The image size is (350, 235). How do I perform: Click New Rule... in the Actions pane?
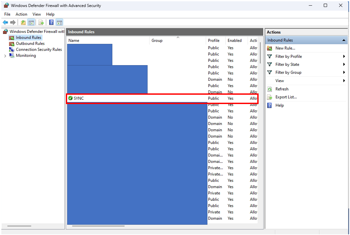(x=285, y=48)
